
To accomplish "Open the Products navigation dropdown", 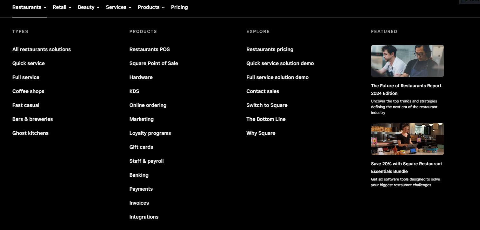I will click(x=151, y=7).
